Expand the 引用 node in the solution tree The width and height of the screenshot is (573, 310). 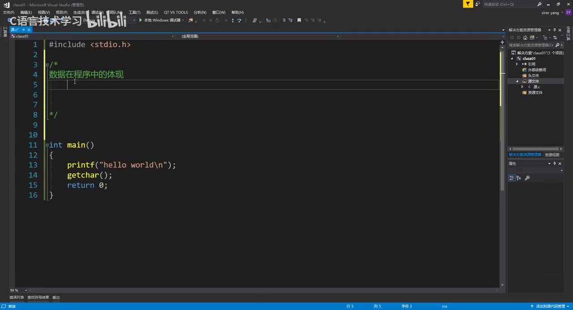click(517, 64)
